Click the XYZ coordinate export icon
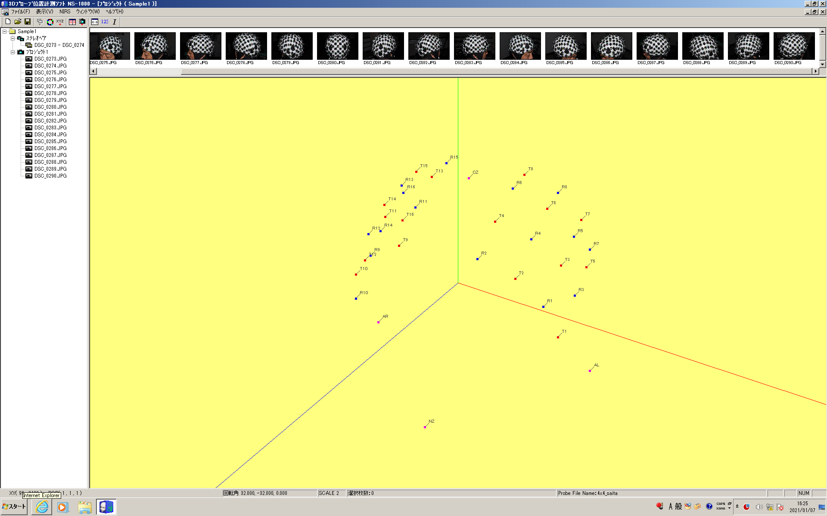This screenshot has height=516, width=827. coord(60,21)
